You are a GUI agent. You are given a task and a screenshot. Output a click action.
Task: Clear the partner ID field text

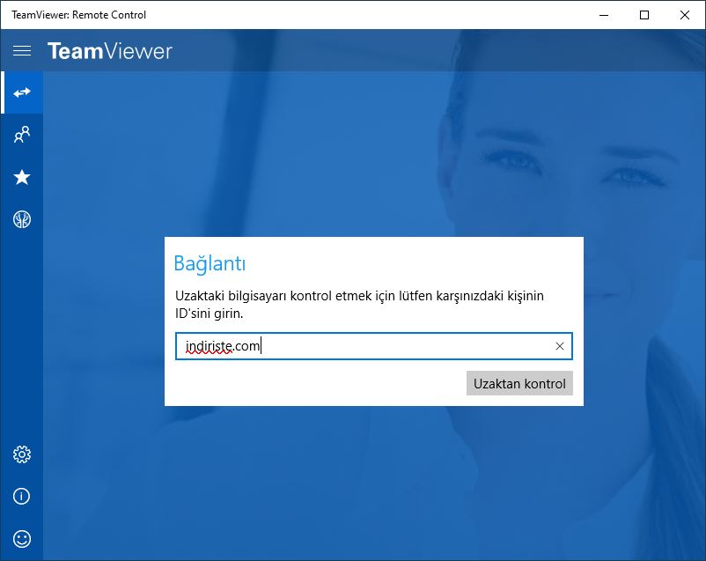560,346
